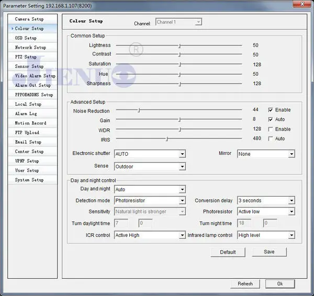Open Motion Record page
The image size is (314, 296).
[x=32, y=123]
